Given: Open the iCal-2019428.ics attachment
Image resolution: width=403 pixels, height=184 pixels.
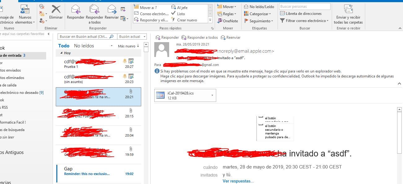Looking at the screenshot, I should [x=183, y=95].
